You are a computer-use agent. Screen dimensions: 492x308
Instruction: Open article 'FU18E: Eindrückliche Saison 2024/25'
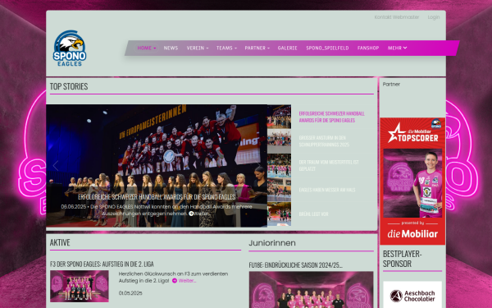pos(295,265)
